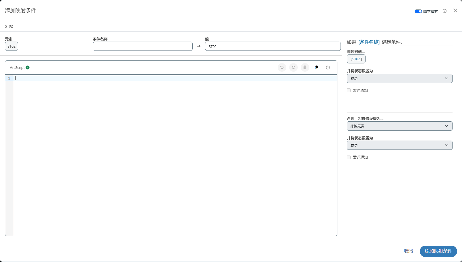Click the 取消 button
Viewport: 462px width, 262px height.
(408, 251)
